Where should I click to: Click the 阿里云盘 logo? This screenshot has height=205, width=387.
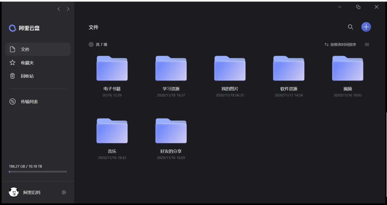coord(24,28)
